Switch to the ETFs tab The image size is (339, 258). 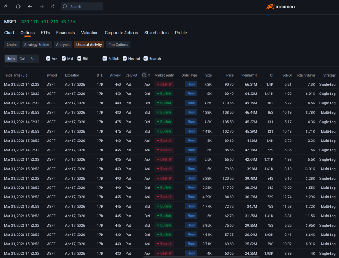click(x=46, y=33)
